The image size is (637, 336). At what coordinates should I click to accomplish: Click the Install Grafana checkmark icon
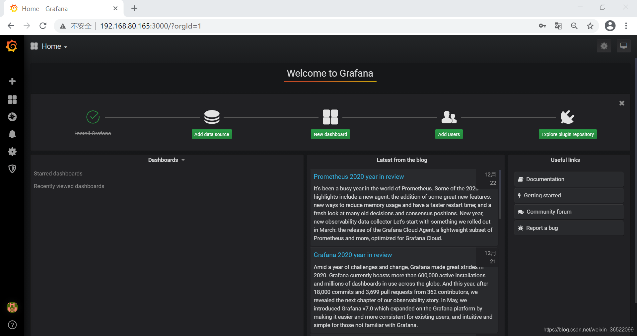[93, 117]
